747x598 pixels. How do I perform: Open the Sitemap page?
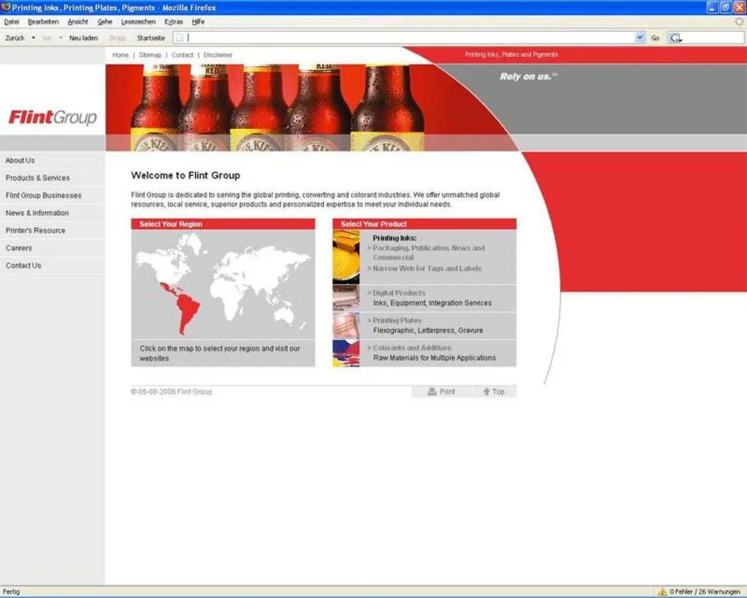[149, 54]
